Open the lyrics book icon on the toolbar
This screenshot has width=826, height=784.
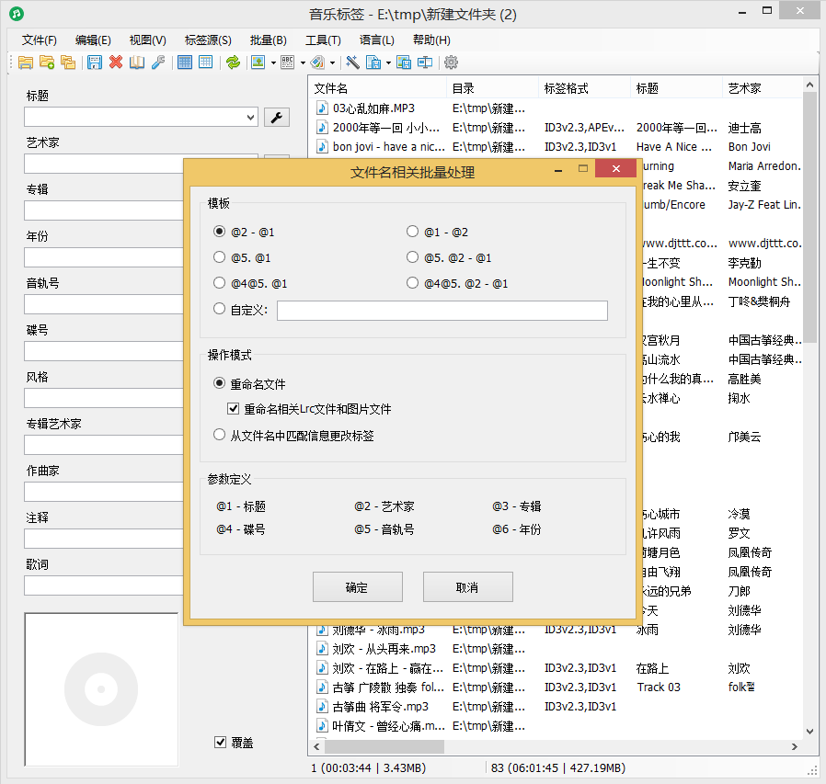pos(139,62)
